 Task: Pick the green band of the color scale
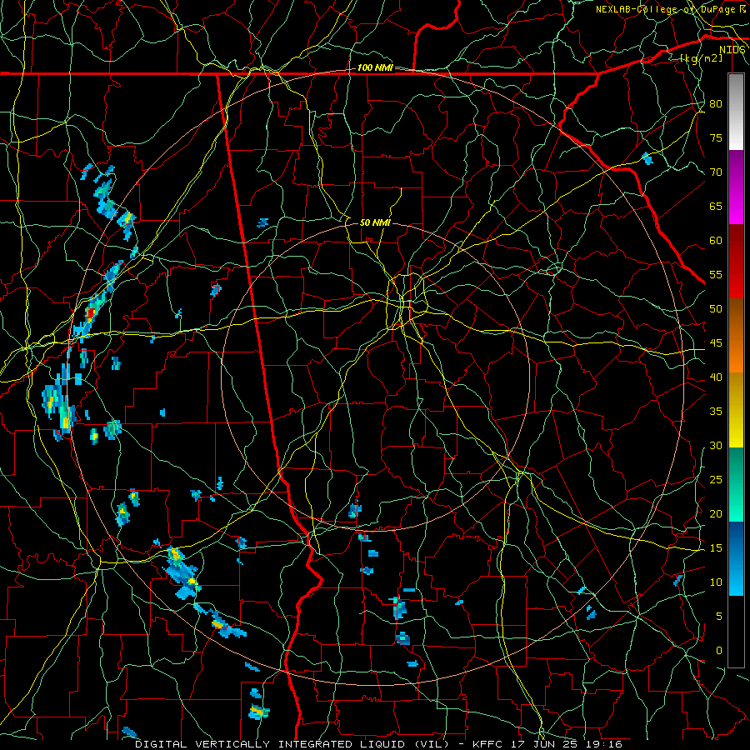[736, 484]
